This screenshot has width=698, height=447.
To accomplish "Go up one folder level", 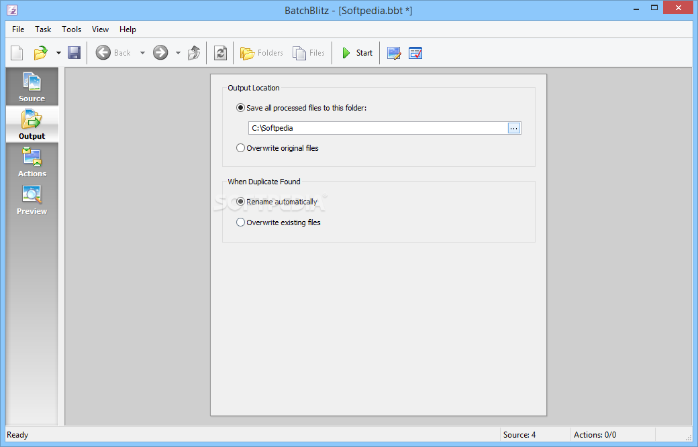I will pyautogui.click(x=194, y=53).
